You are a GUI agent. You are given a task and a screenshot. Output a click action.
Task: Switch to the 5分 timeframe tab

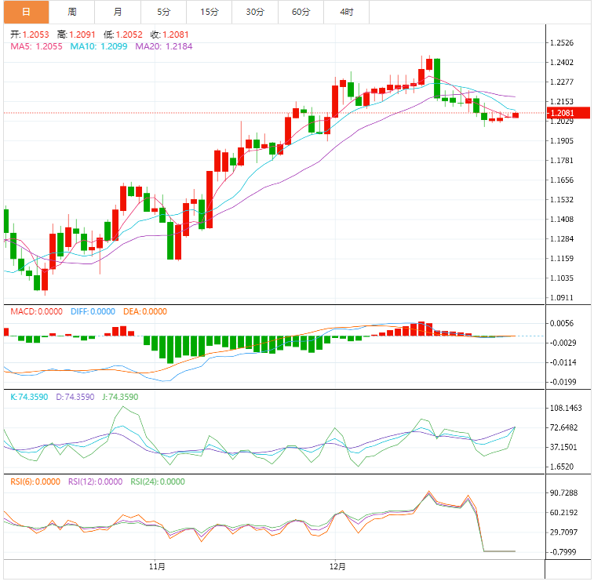pyautogui.click(x=163, y=12)
